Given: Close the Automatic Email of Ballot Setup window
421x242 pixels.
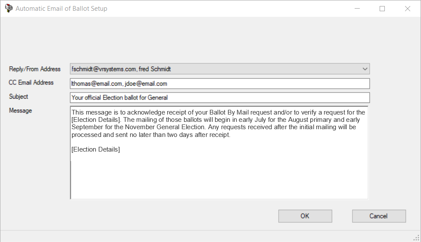Looking at the screenshot, I should pos(407,9).
